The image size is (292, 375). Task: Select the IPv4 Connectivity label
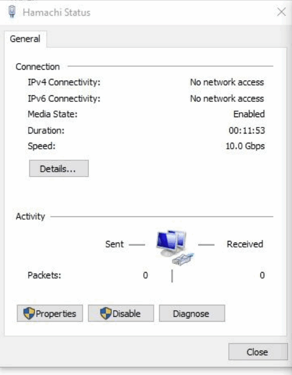64,82
